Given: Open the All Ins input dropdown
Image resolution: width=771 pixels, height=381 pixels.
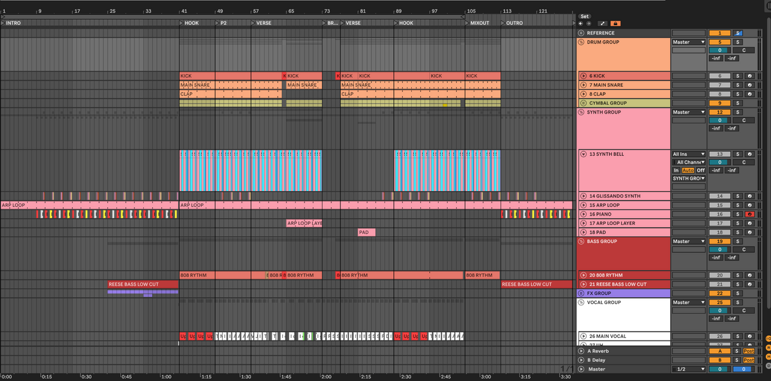Looking at the screenshot, I should point(688,155).
